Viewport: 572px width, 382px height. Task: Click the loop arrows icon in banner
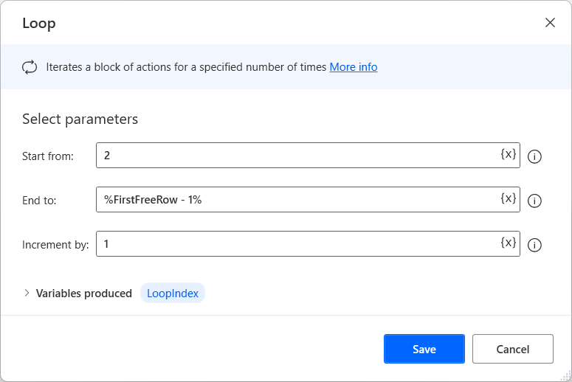click(x=30, y=67)
